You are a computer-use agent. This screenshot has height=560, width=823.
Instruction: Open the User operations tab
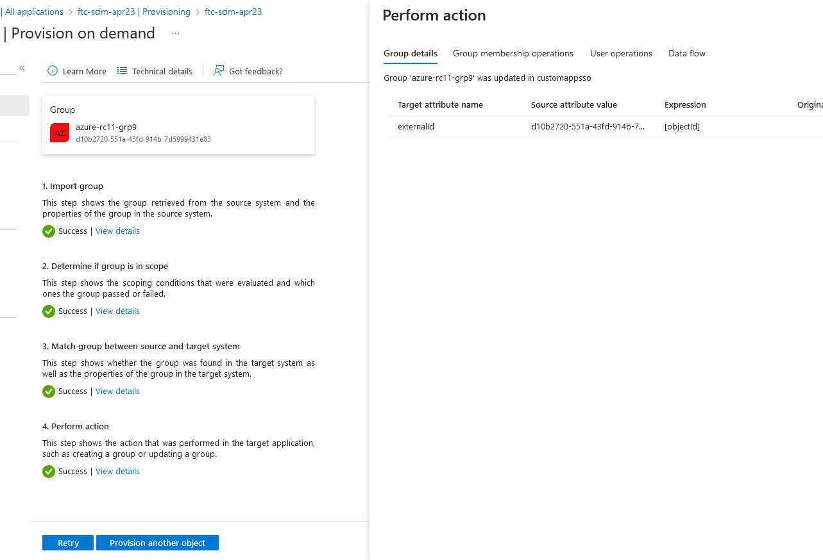pos(621,53)
